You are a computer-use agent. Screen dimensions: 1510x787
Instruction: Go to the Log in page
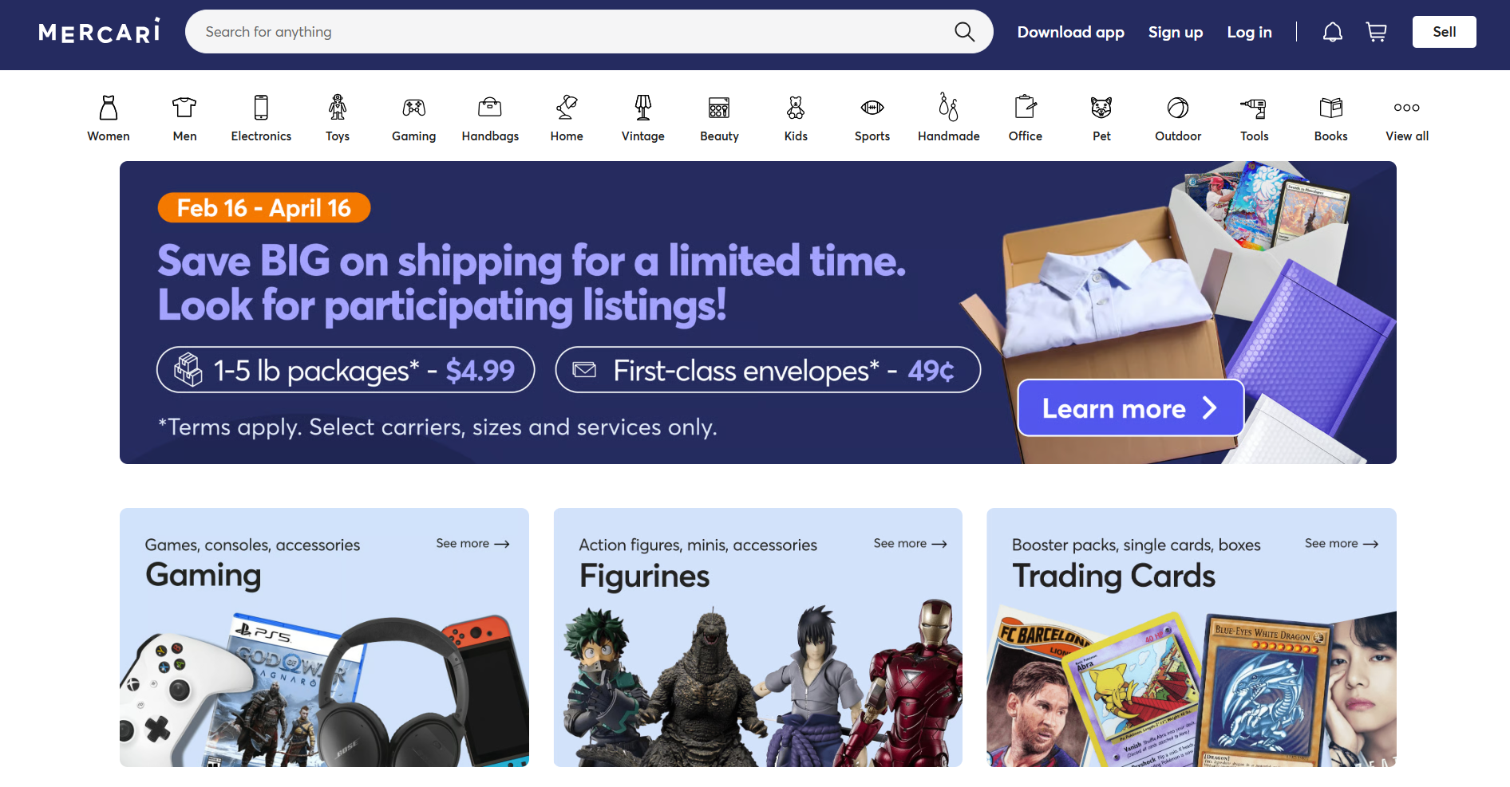(1249, 32)
